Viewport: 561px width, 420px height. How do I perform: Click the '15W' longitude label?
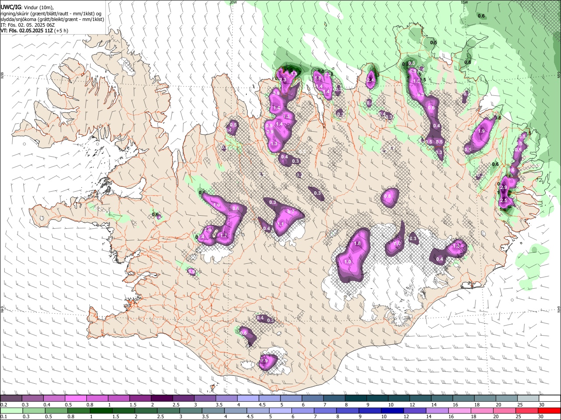pos(464,2)
